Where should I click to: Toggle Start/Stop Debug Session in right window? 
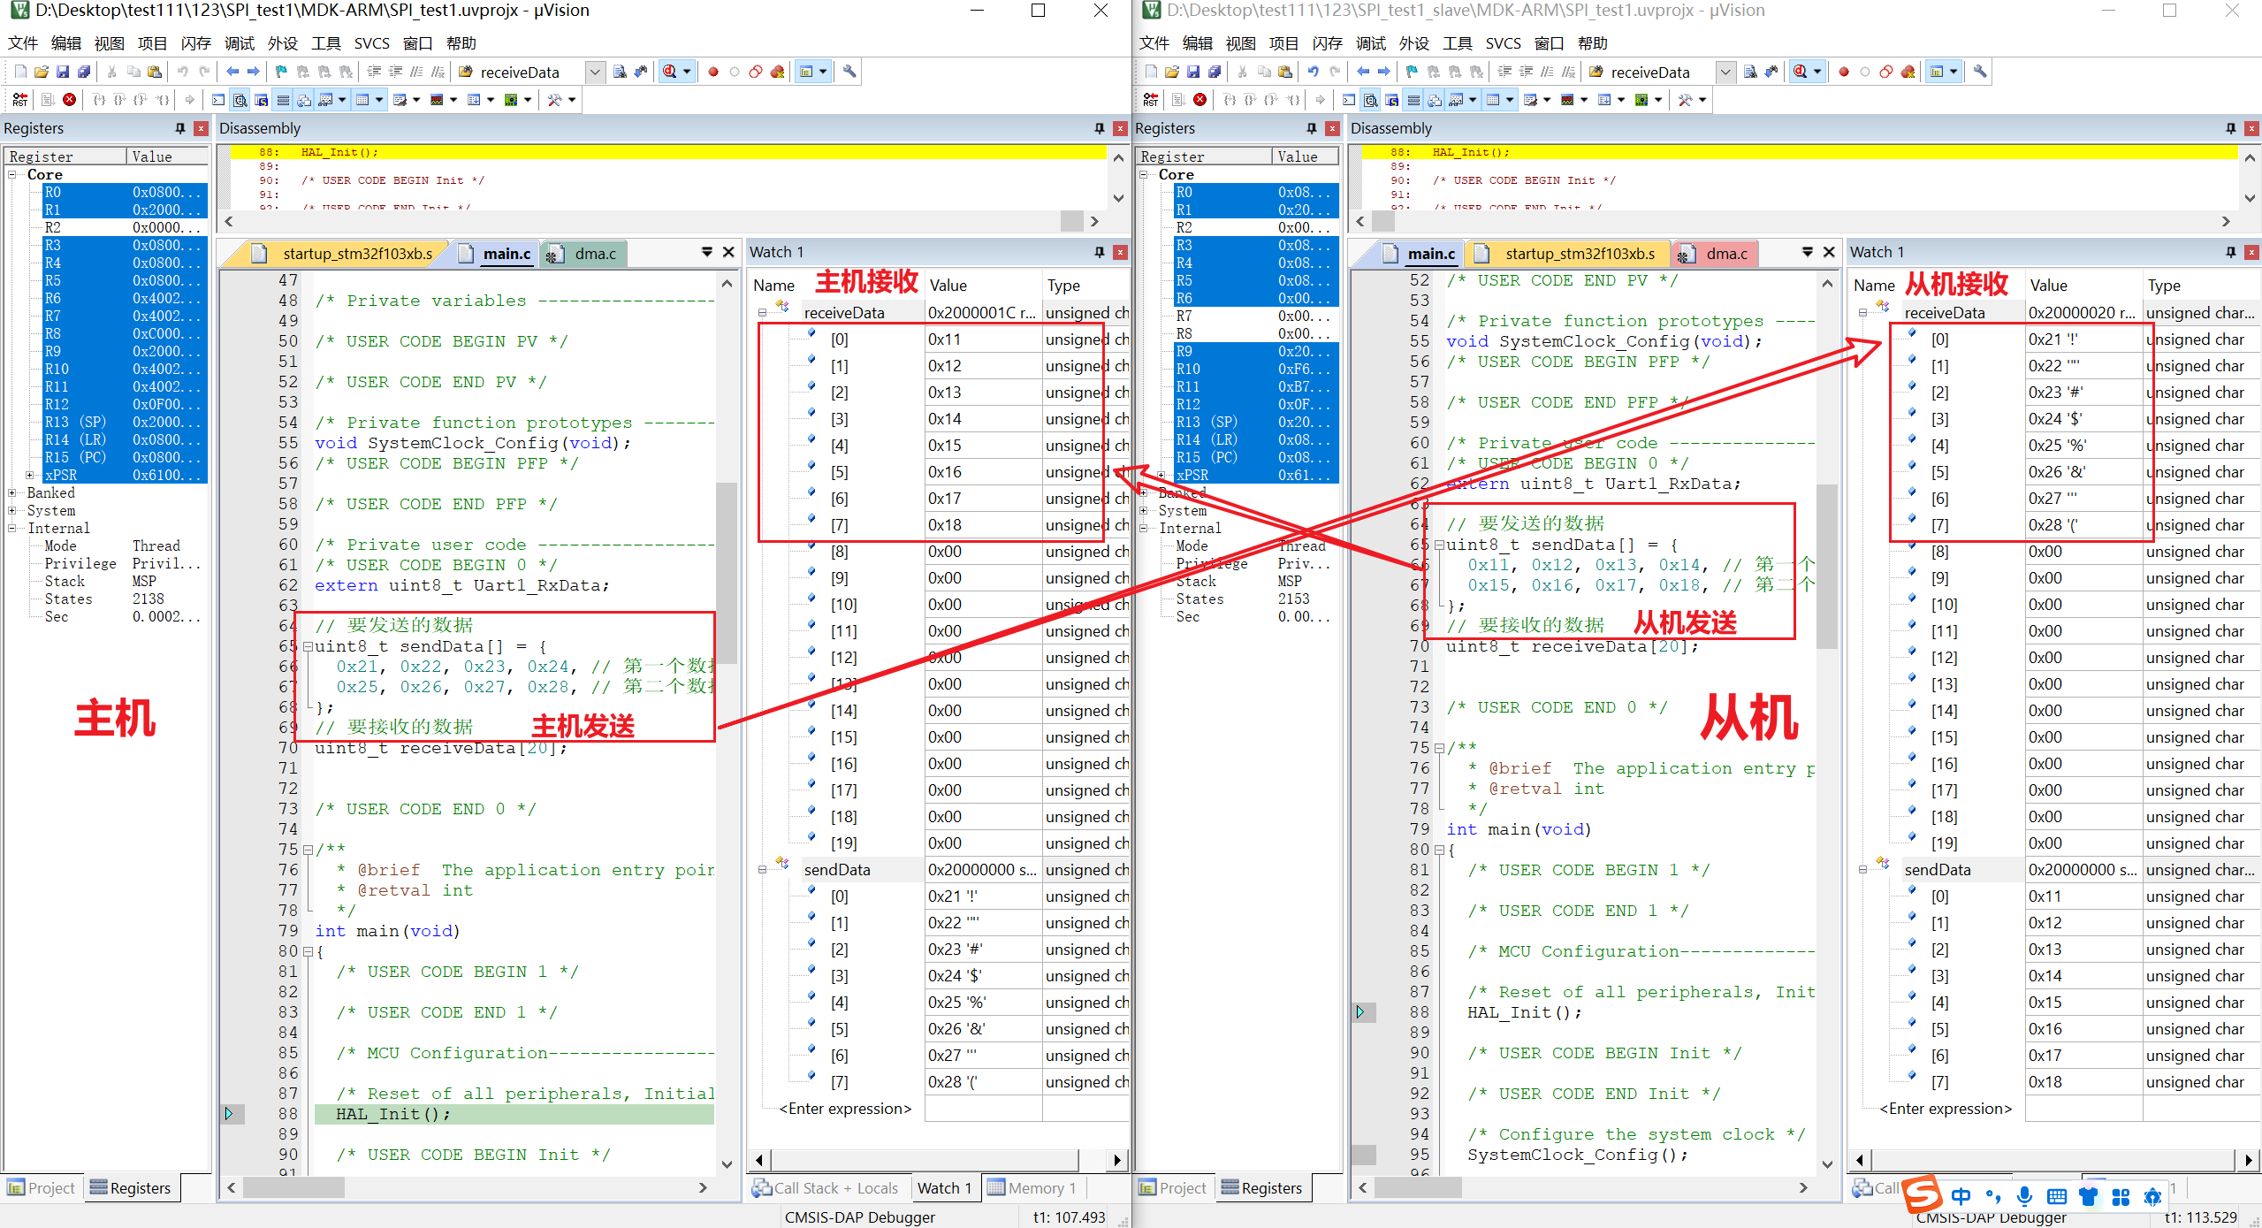click(1801, 72)
